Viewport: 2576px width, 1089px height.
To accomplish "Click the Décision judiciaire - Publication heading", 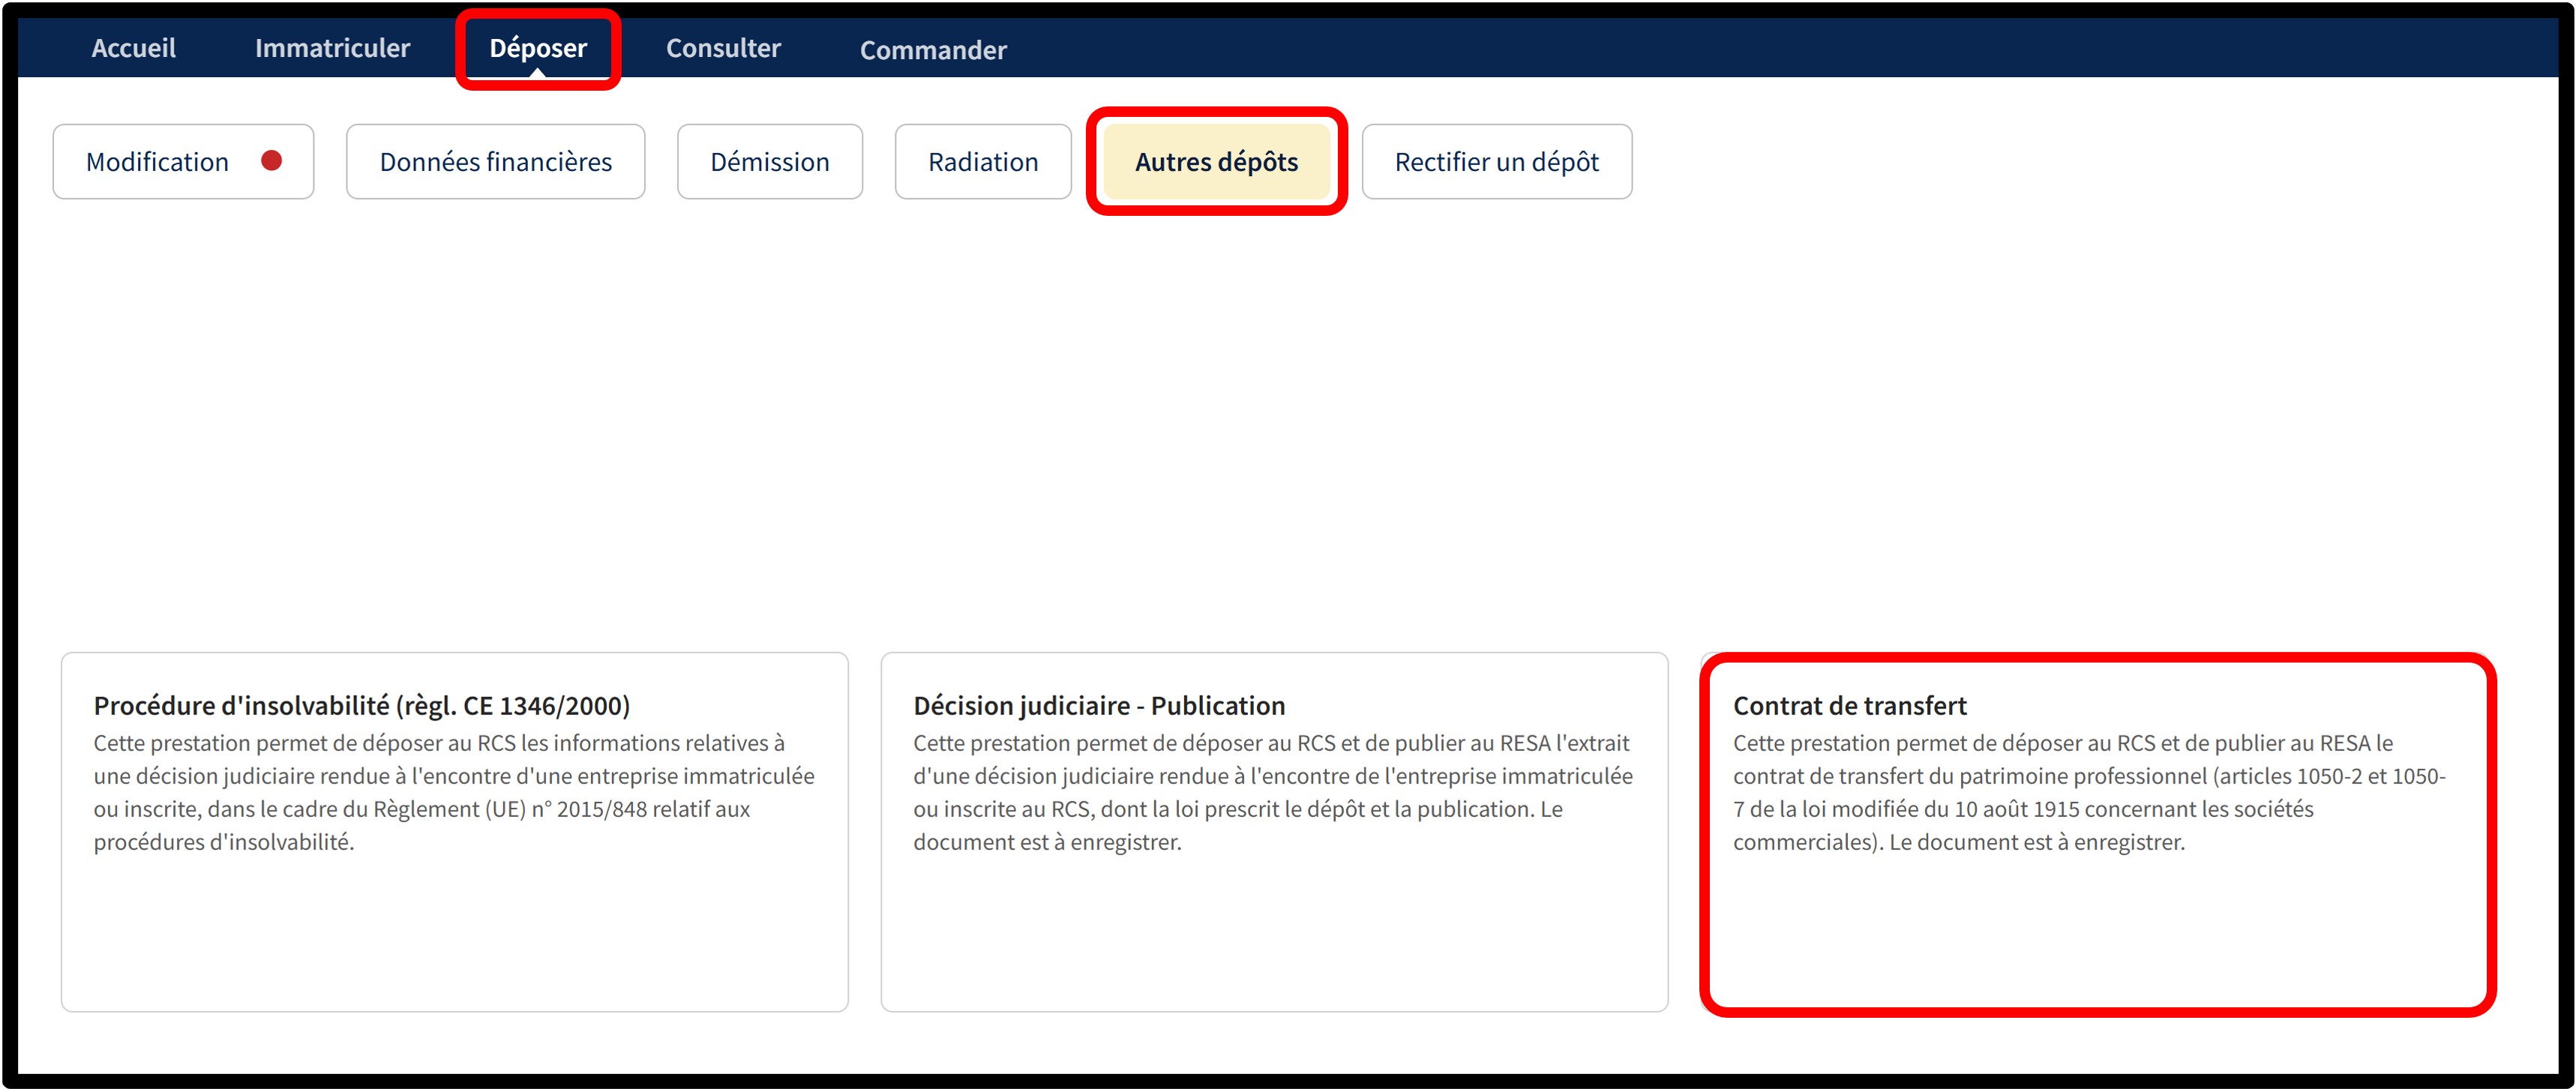I will point(1098,705).
